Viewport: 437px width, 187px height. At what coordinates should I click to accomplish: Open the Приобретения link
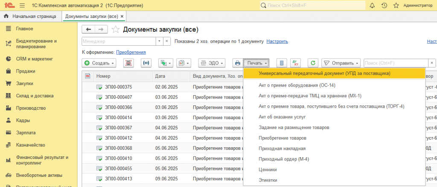131,52
